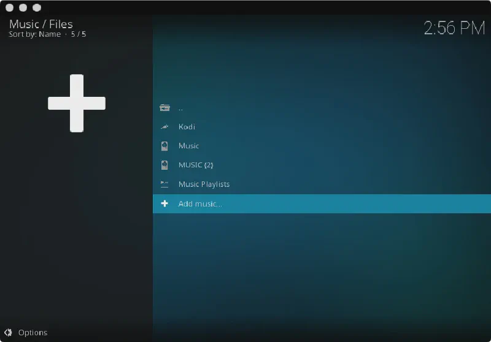Open the Music Playlists entry
Viewport: 491px width, 342px height.
[204, 184]
